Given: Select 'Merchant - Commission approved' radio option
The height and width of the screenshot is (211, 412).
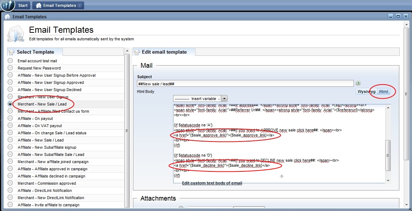Looking at the screenshot, I should (10, 183).
